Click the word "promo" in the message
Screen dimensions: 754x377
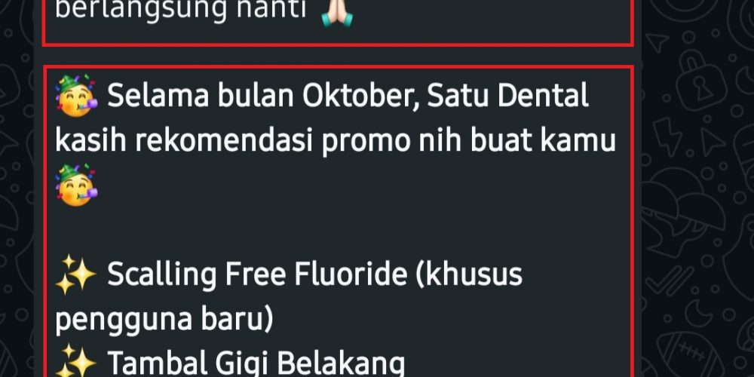[365, 143]
